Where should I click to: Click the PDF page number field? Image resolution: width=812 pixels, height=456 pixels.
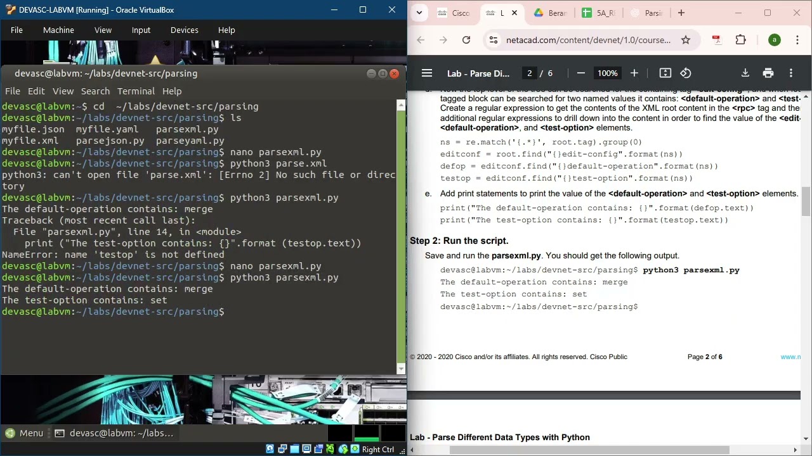point(529,73)
